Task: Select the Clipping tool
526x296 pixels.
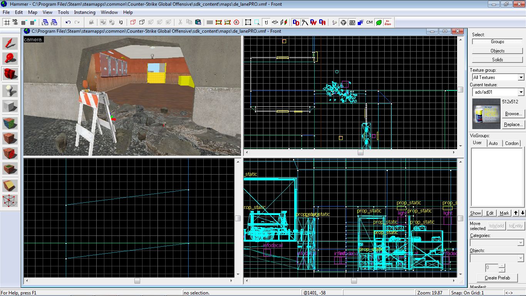Action: 10,186
